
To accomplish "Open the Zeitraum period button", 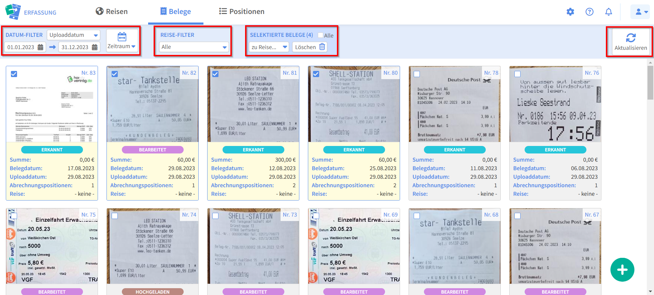I will [122, 41].
